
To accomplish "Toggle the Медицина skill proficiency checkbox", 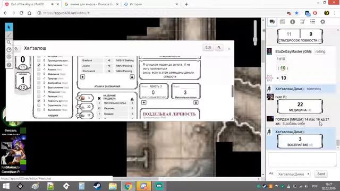I will (39, 74).
